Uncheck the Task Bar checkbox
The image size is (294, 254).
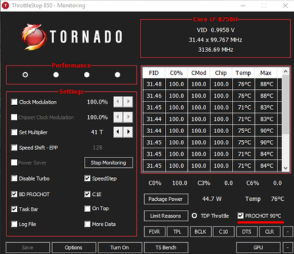[x=14, y=209]
